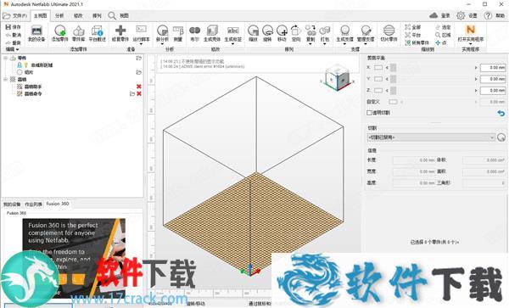
Task: Expand the Run Script dropdown arrow
Action: [x=141, y=44]
